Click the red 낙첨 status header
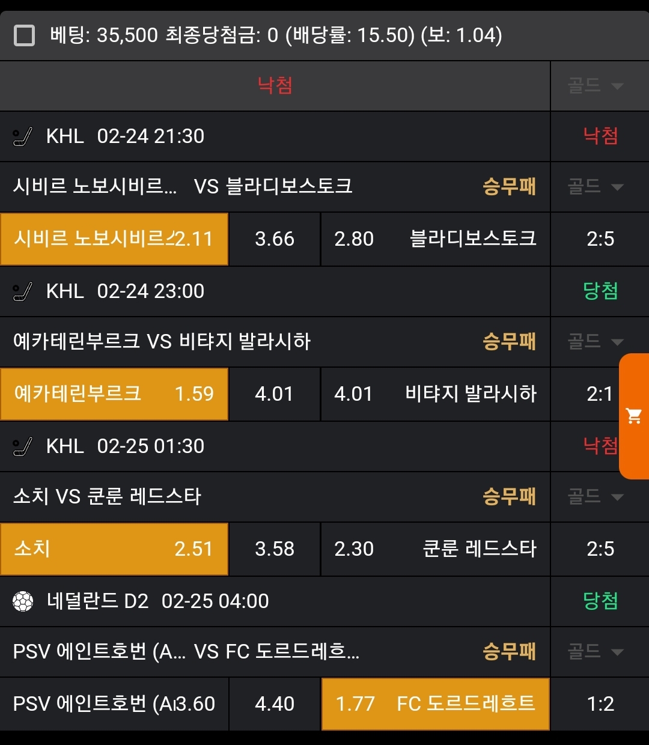This screenshot has height=745, width=649. coord(275,86)
